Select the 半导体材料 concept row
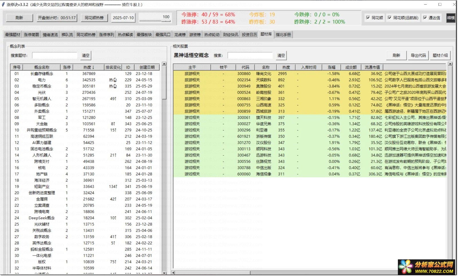Screen dimensions: 458x276 (x=85, y=268)
